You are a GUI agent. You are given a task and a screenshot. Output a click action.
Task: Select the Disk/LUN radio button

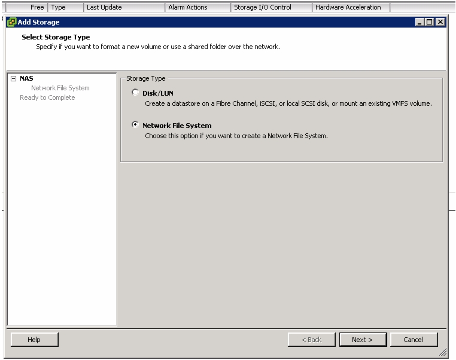pyautogui.click(x=135, y=93)
